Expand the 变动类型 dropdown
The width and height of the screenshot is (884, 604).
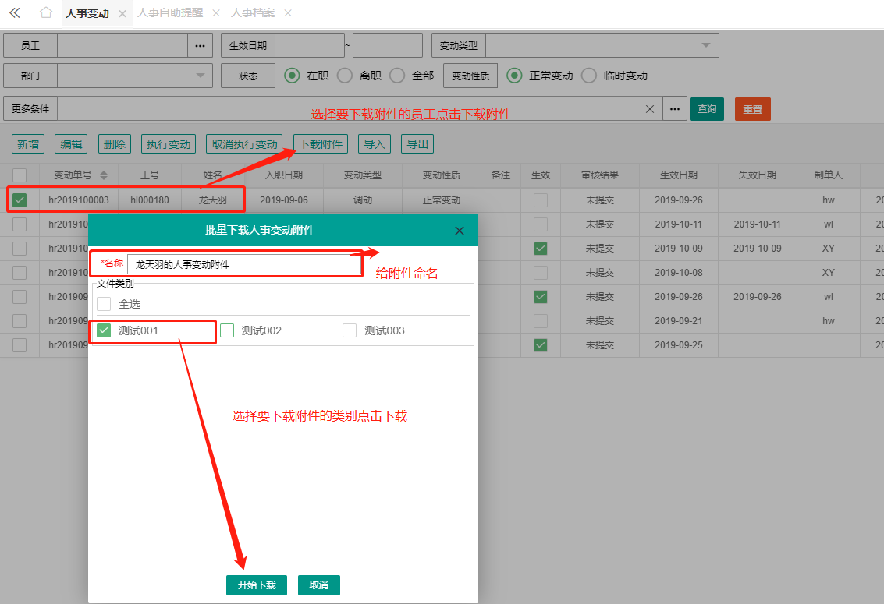coord(705,46)
